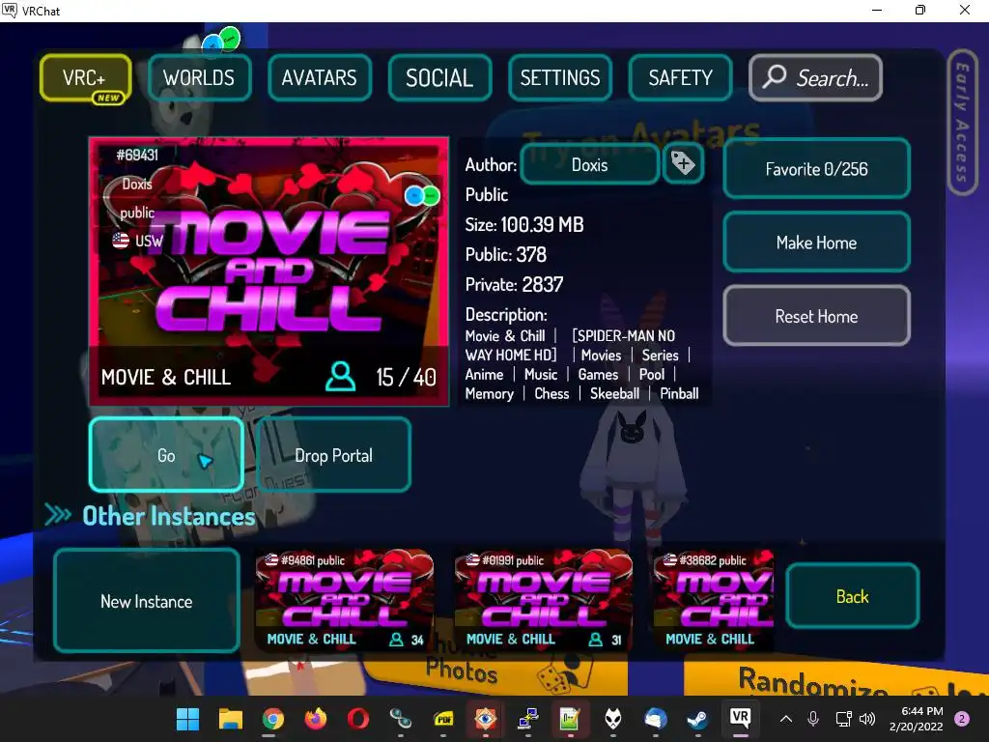Click the Public: 378 count
Viewport: 989px width, 742px height.
pyautogui.click(x=506, y=254)
